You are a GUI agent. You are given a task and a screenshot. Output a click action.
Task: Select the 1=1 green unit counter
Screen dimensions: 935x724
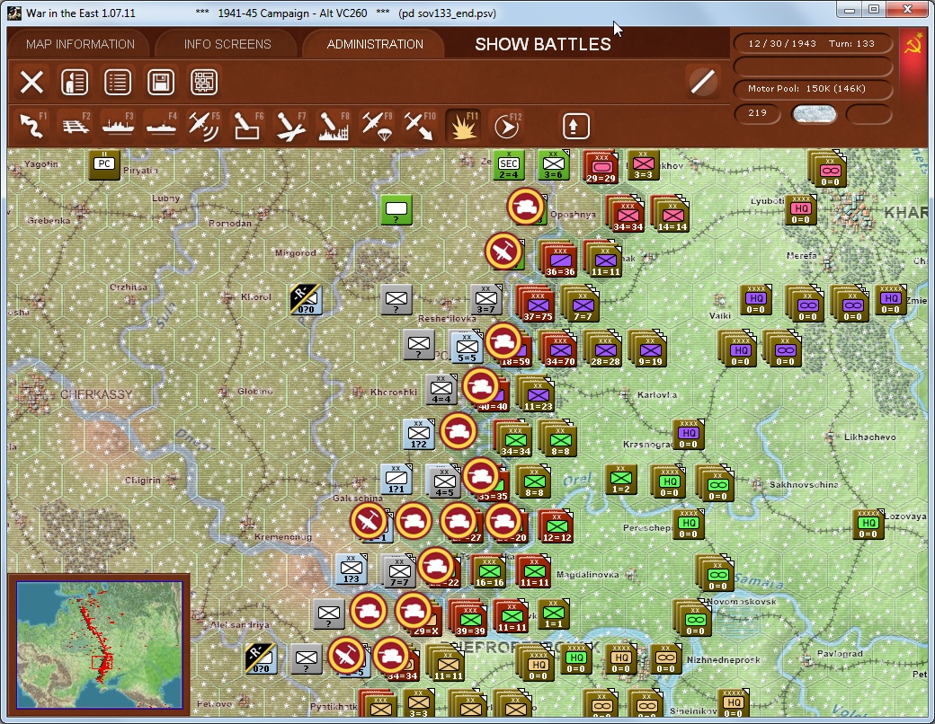[554, 615]
